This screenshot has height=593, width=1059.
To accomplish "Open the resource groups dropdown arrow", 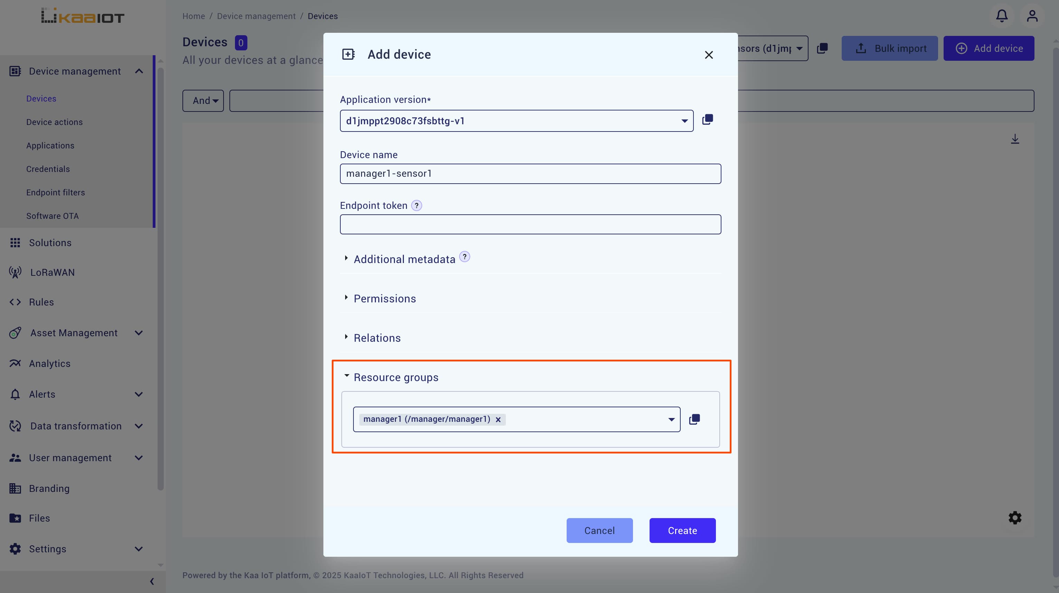I will (671, 419).
